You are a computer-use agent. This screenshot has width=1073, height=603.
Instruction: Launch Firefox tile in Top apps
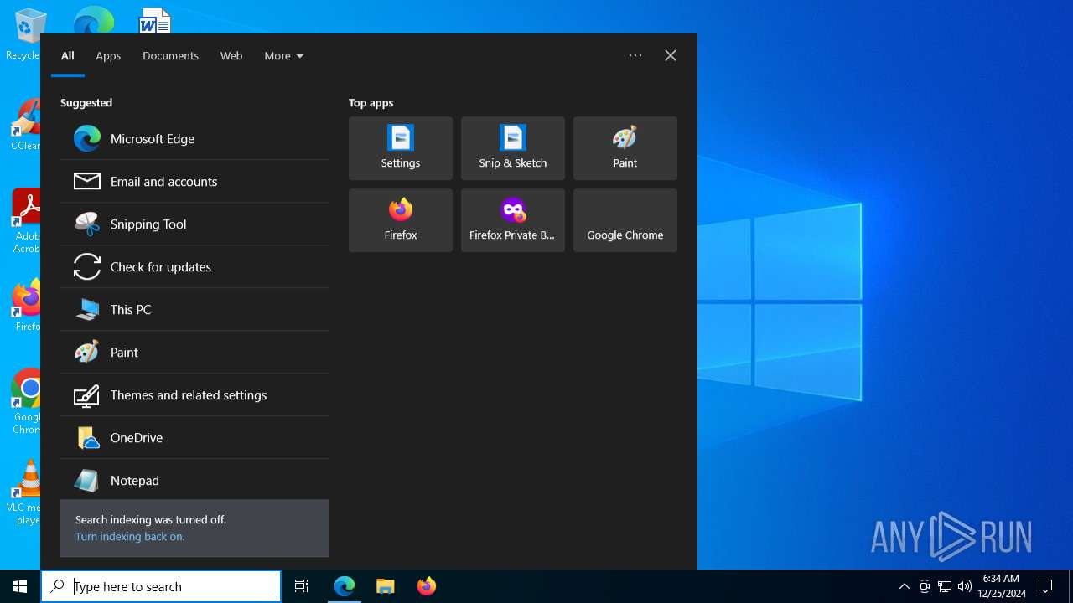(x=401, y=220)
